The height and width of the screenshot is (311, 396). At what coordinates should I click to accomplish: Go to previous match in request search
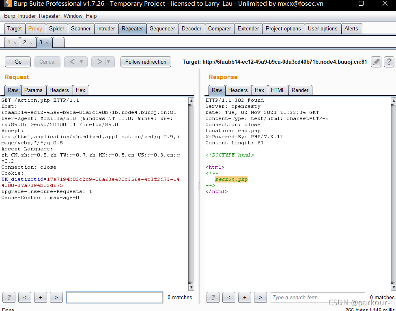25,297
